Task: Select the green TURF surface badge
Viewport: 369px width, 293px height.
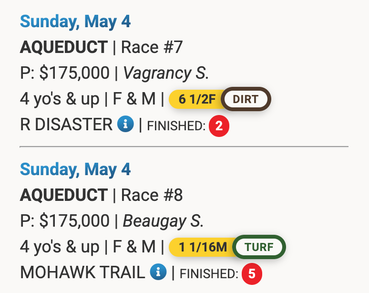Action: click(x=259, y=247)
